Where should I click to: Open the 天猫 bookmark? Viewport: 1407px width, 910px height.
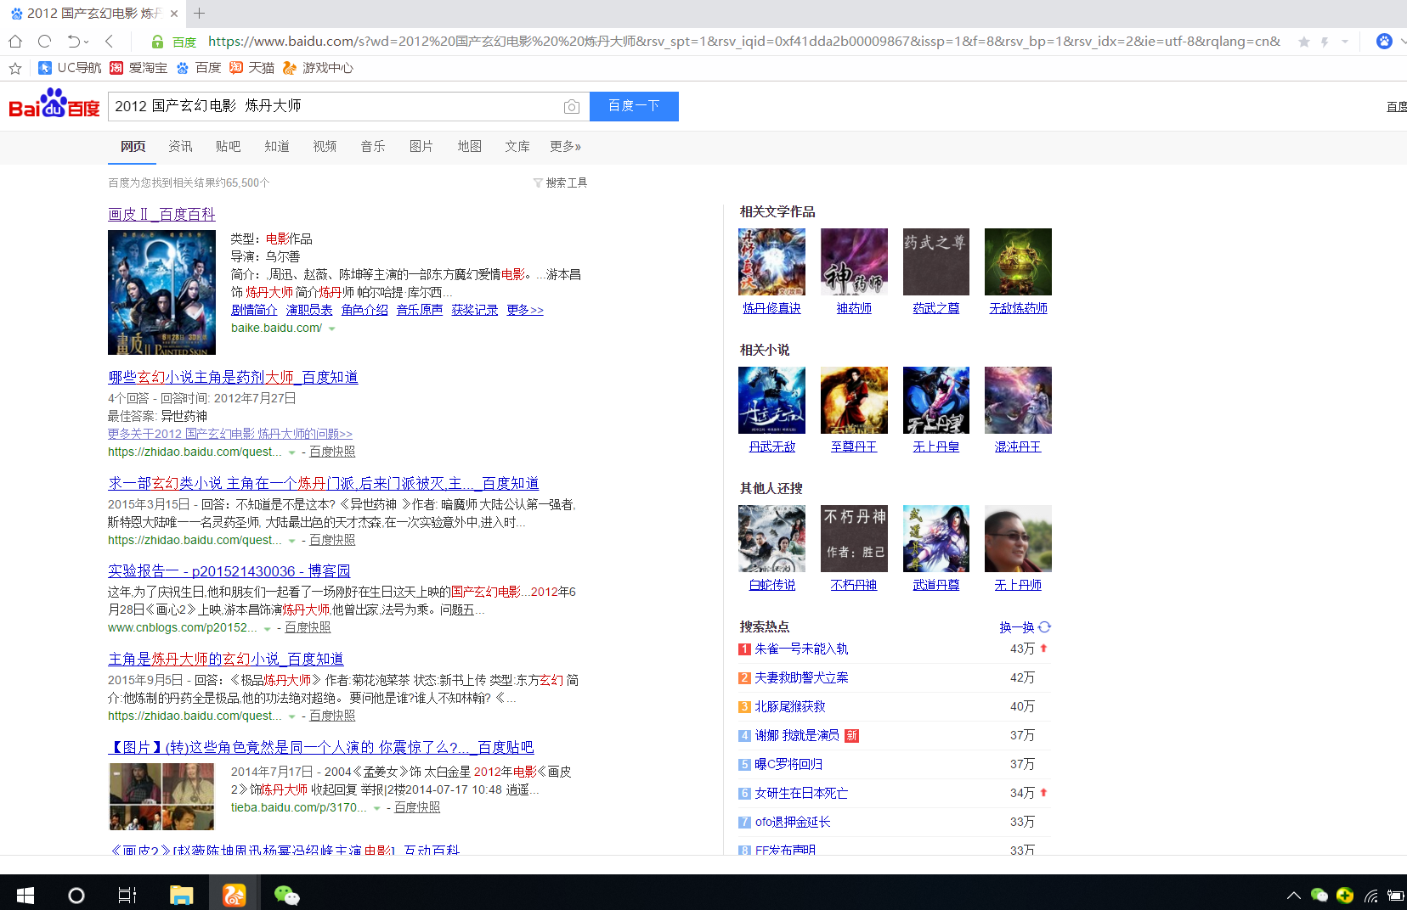(x=251, y=68)
